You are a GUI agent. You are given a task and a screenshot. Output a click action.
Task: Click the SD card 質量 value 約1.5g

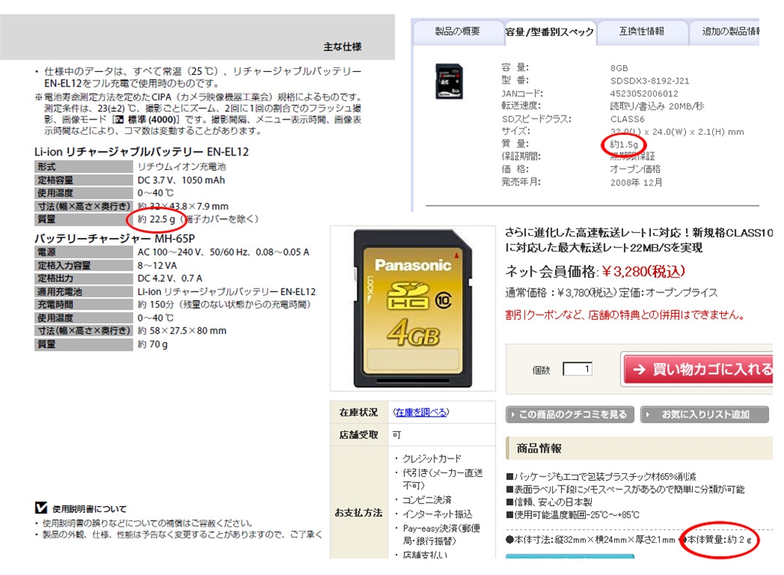coord(624,145)
